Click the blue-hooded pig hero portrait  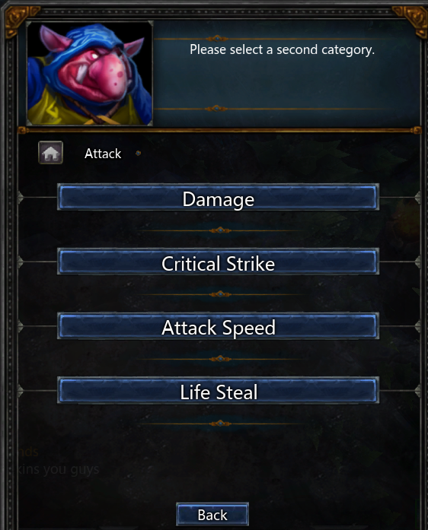coord(90,74)
